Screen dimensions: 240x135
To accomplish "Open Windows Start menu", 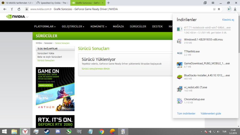I will tap(4, 132).
